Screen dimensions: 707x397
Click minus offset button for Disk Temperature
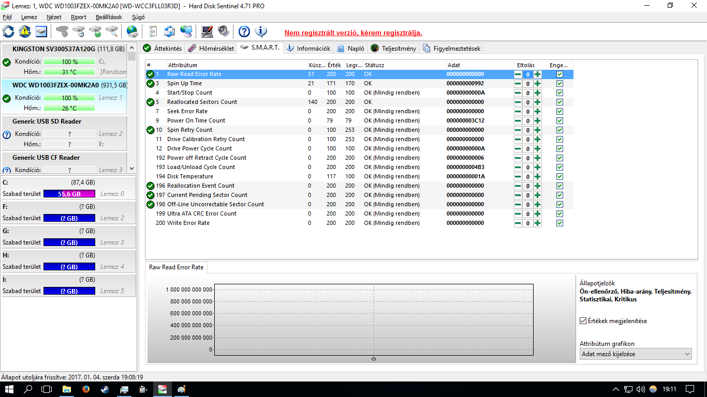(518, 177)
